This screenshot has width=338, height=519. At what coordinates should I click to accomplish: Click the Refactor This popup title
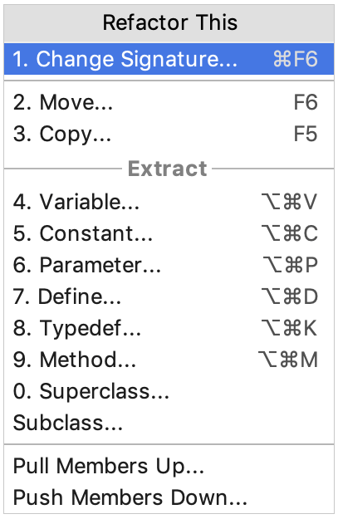tap(169, 22)
